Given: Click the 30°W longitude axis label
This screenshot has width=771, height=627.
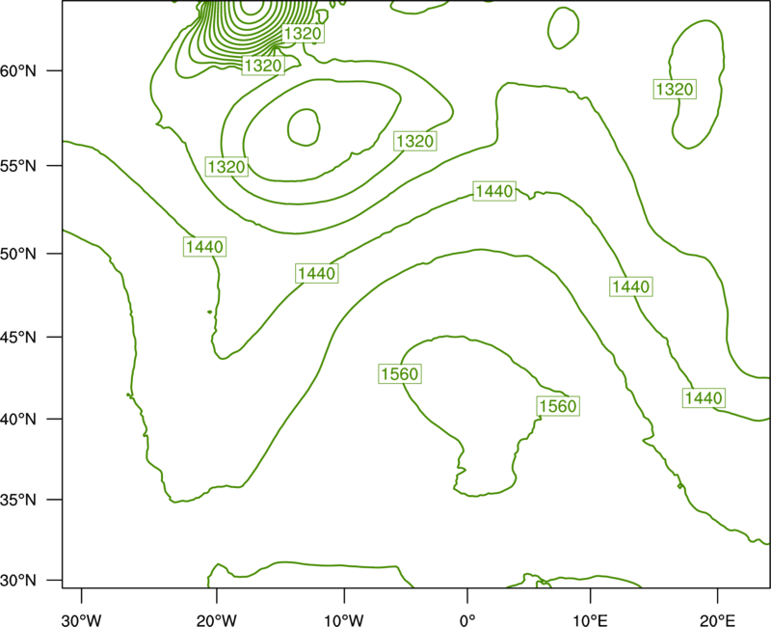Looking at the screenshot, I should coord(81,620).
